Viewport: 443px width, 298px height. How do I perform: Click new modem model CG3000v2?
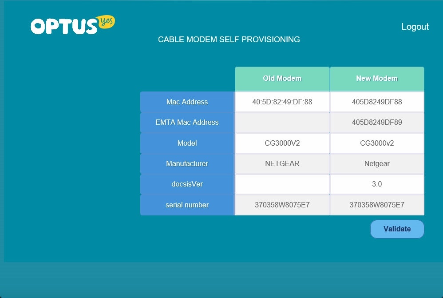(377, 143)
